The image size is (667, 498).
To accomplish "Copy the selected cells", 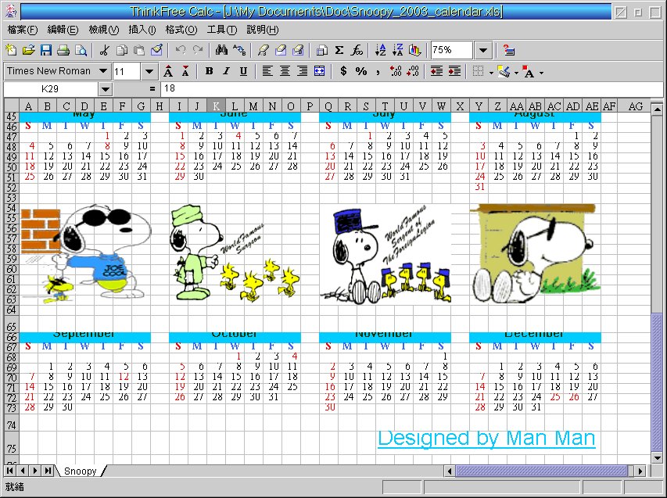I will click(x=122, y=50).
